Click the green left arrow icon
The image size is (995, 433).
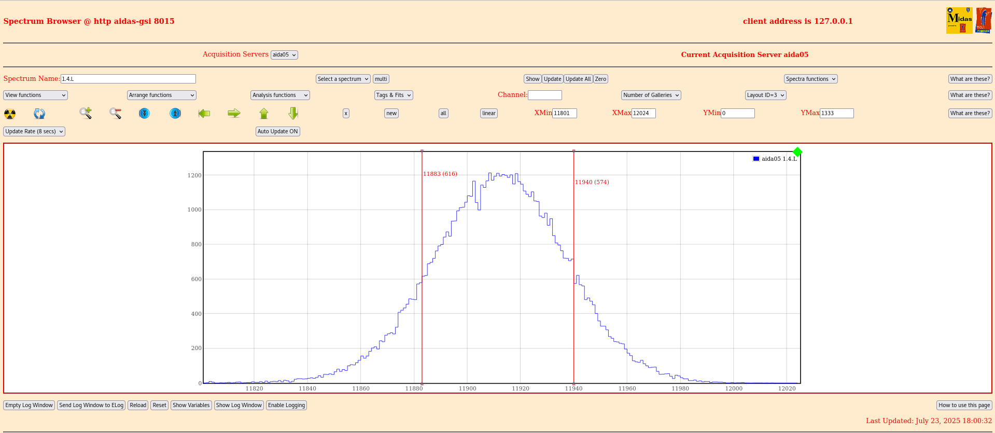click(204, 113)
